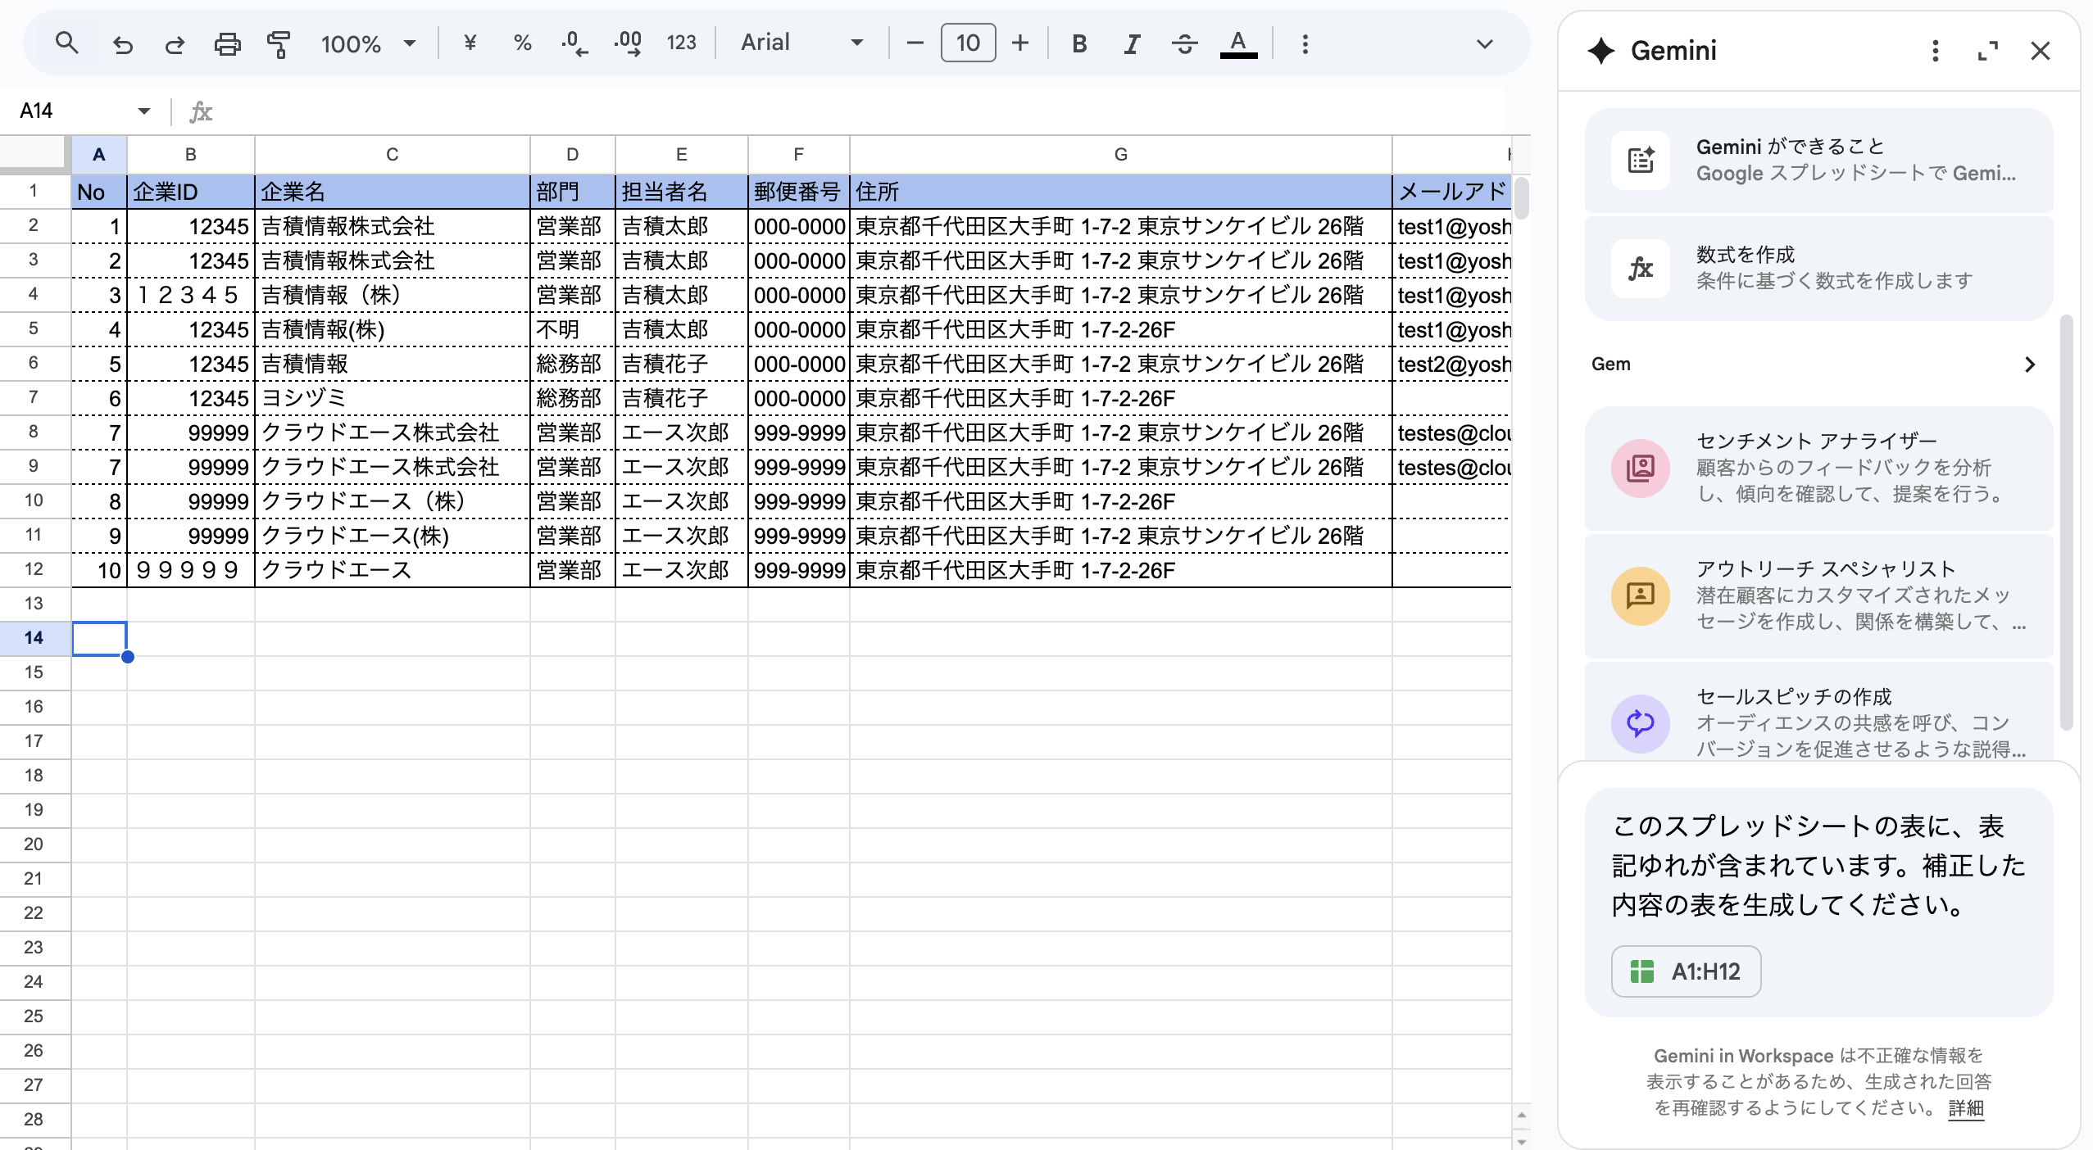
Task: Toggle italic formatting
Action: pyautogui.click(x=1132, y=43)
